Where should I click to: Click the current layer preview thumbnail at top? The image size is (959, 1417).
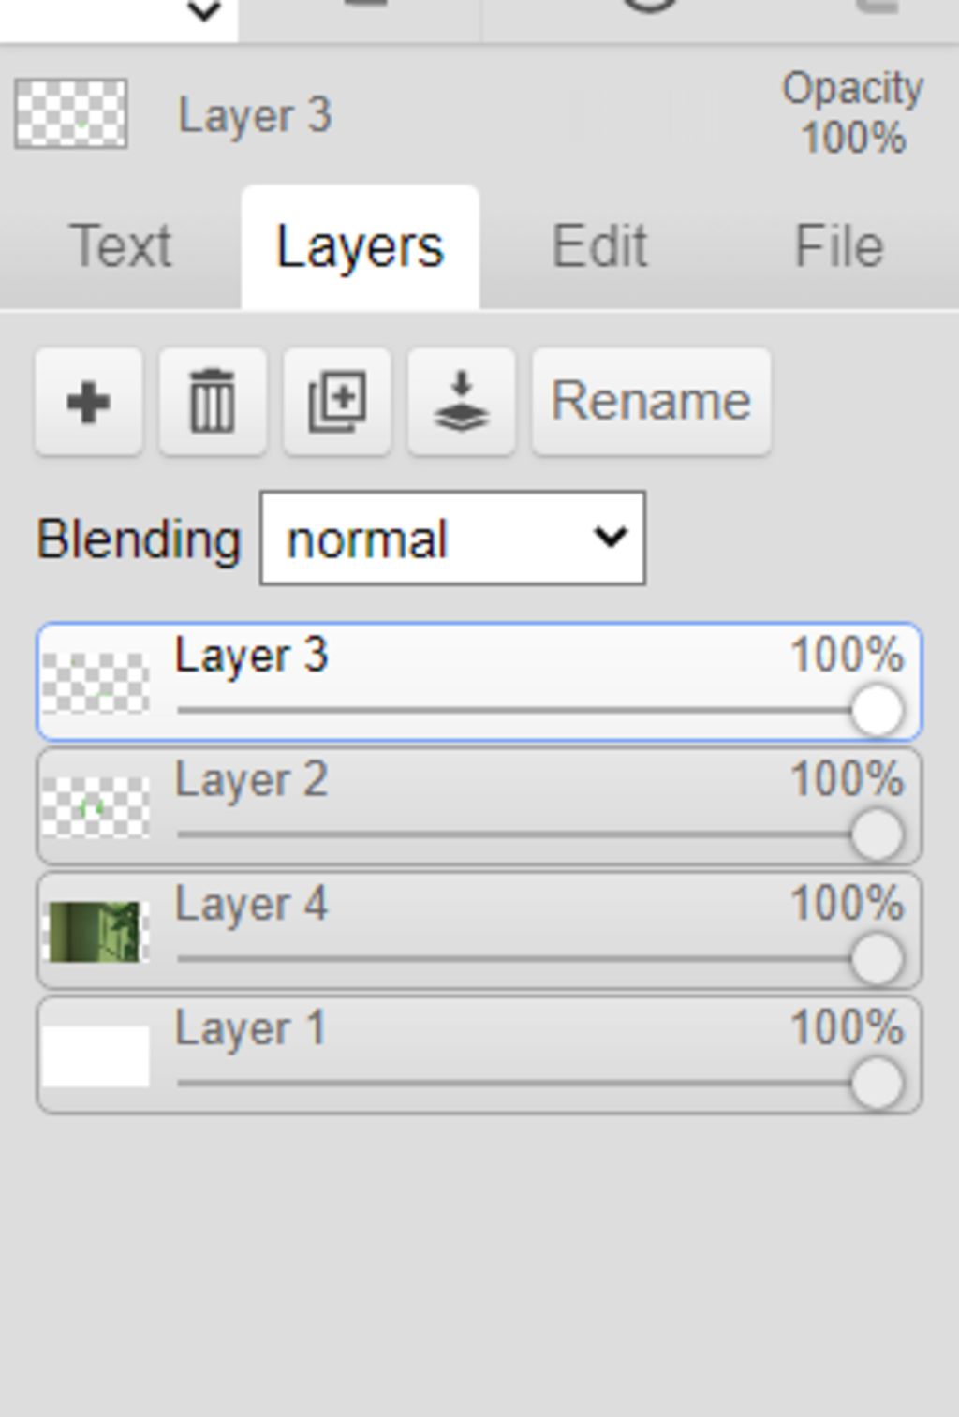(x=71, y=114)
